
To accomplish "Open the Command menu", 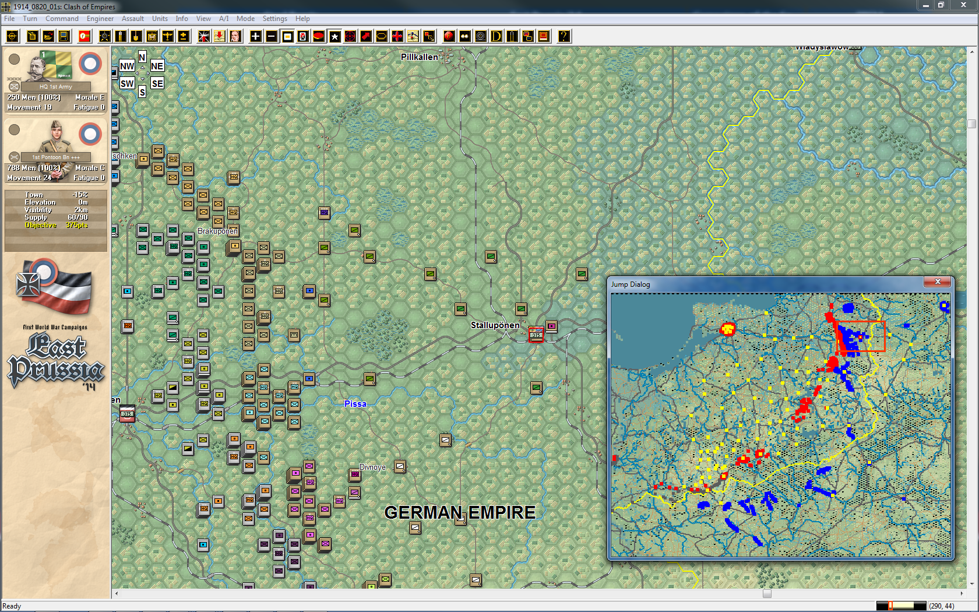I will [62, 19].
